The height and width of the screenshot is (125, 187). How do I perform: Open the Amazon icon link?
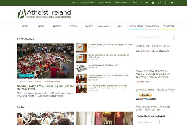click(x=165, y=2)
